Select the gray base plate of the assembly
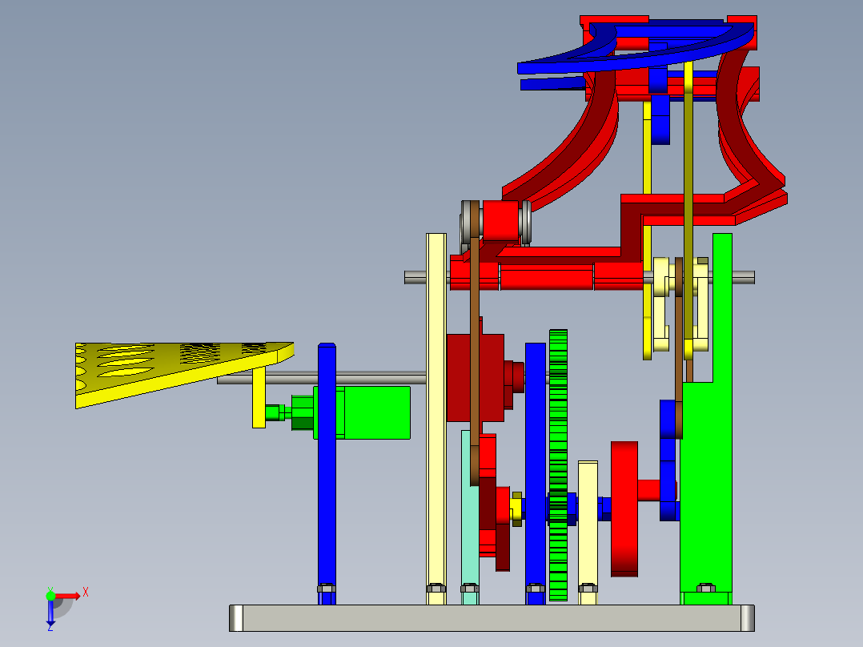The width and height of the screenshot is (863, 647). pyautogui.click(x=492, y=618)
